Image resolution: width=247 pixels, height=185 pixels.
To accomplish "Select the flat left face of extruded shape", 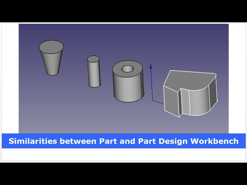I will [x=170, y=101].
